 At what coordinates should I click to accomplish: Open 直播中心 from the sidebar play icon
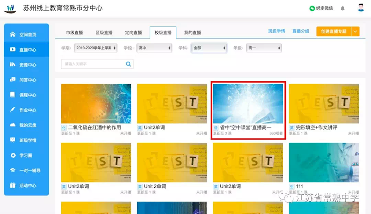[13, 49]
